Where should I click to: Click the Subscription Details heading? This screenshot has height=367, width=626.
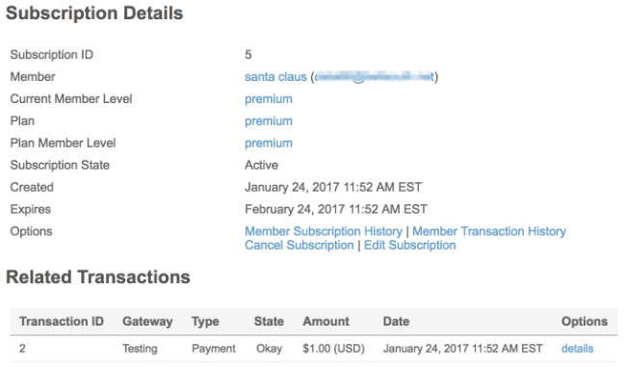[x=94, y=13]
